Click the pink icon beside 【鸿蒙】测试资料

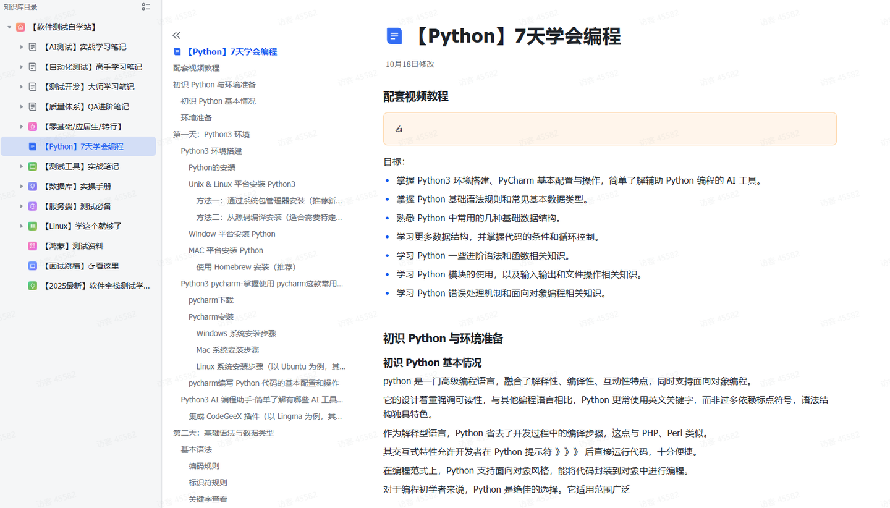[33, 246]
